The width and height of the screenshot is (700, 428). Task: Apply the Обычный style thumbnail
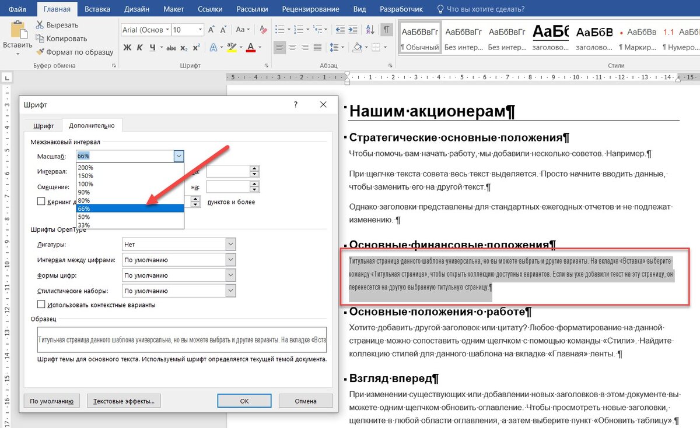click(420, 37)
